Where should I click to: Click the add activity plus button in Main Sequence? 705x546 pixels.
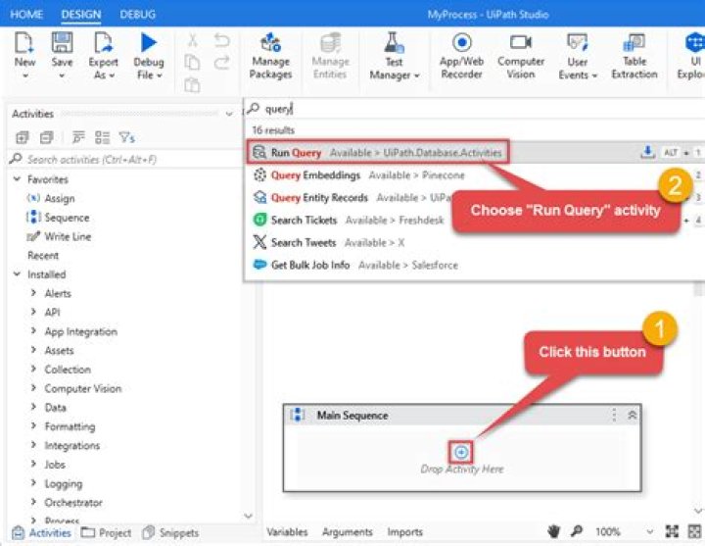point(461,452)
